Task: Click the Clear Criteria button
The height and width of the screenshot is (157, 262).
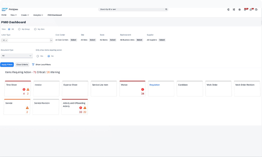Action: (22, 64)
